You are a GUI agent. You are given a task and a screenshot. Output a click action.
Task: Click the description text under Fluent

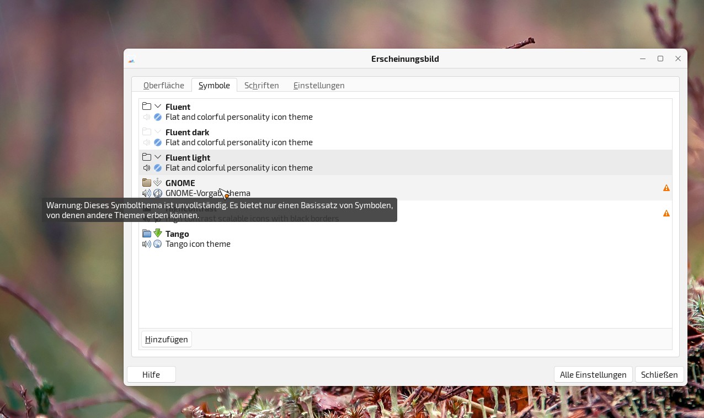239,117
